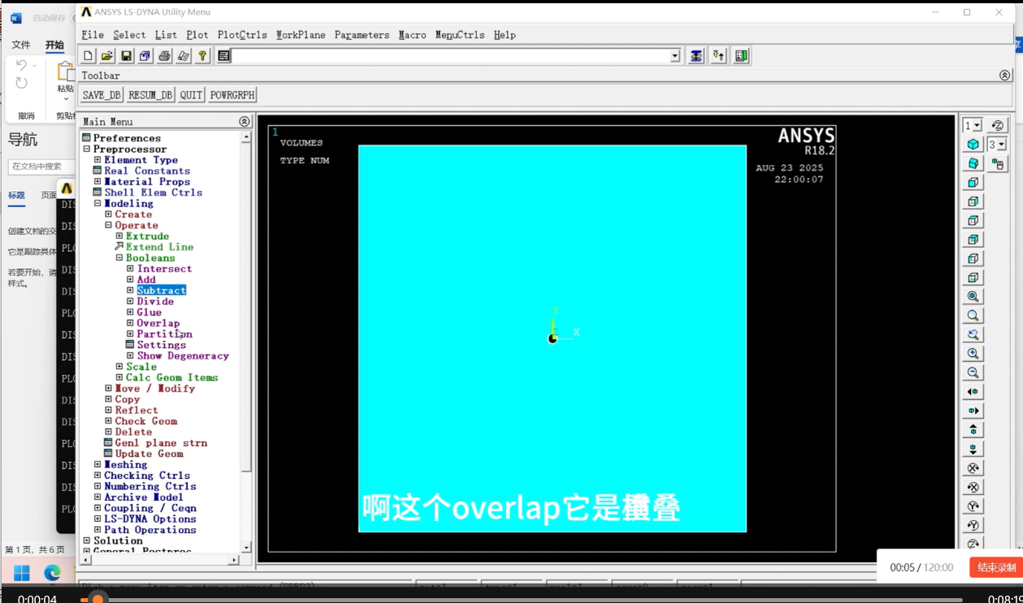The height and width of the screenshot is (603, 1023).
Task: Click the Zoom Out minus magnifier
Action: point(973,373)
